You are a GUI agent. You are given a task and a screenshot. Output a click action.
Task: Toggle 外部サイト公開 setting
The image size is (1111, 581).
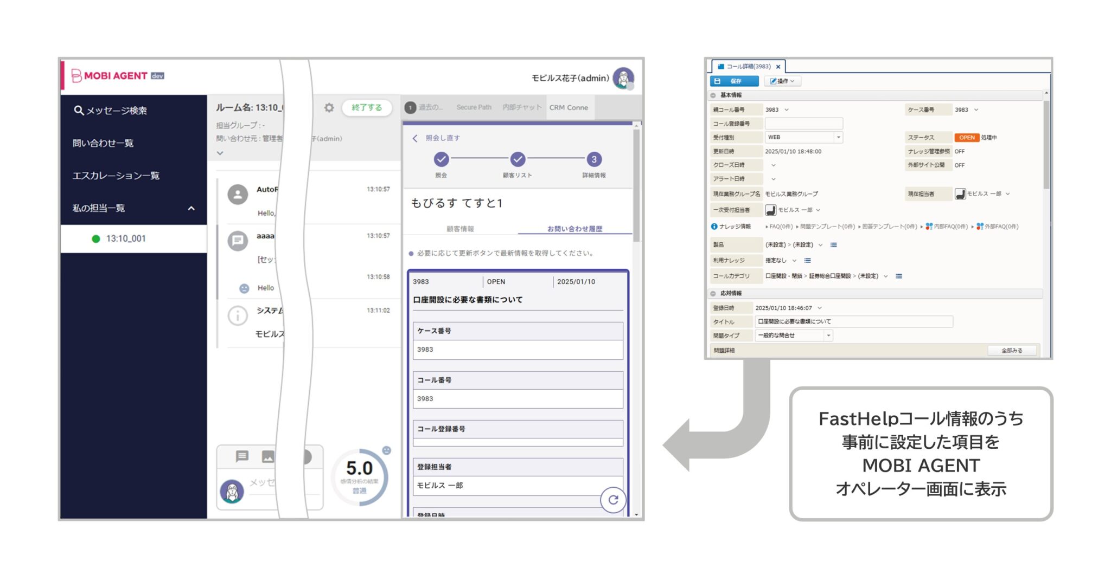click(x=960, y=165)
